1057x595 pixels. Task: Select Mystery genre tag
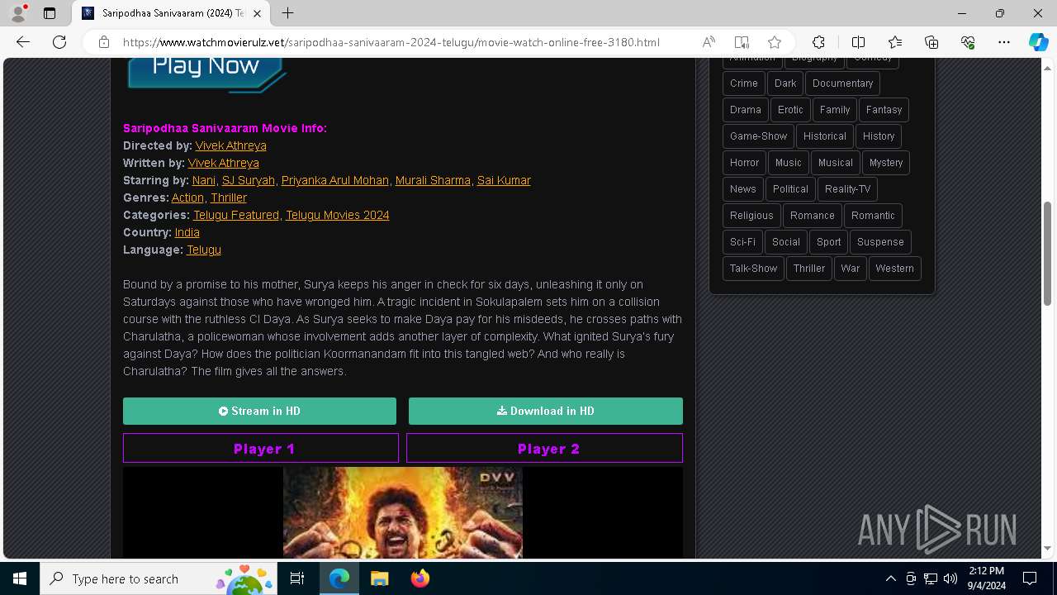pos(885,163)
